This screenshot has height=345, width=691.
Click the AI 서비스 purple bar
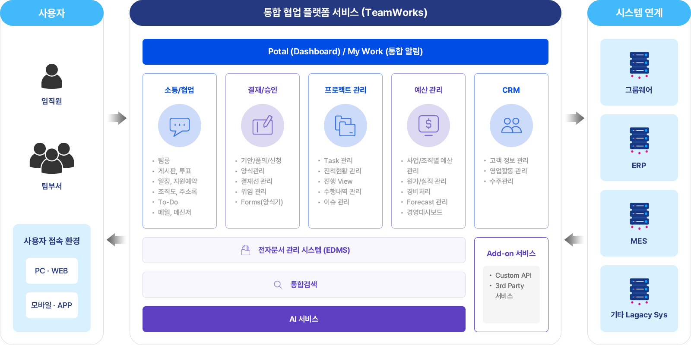click(x=304, y=319)
